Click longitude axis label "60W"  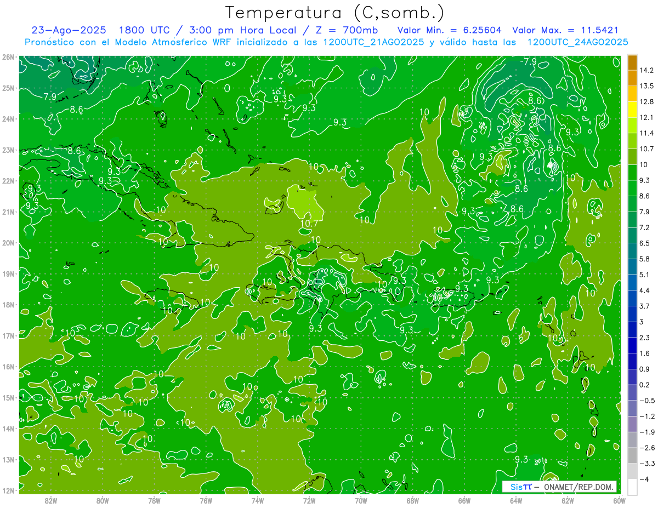pos(619,500)
